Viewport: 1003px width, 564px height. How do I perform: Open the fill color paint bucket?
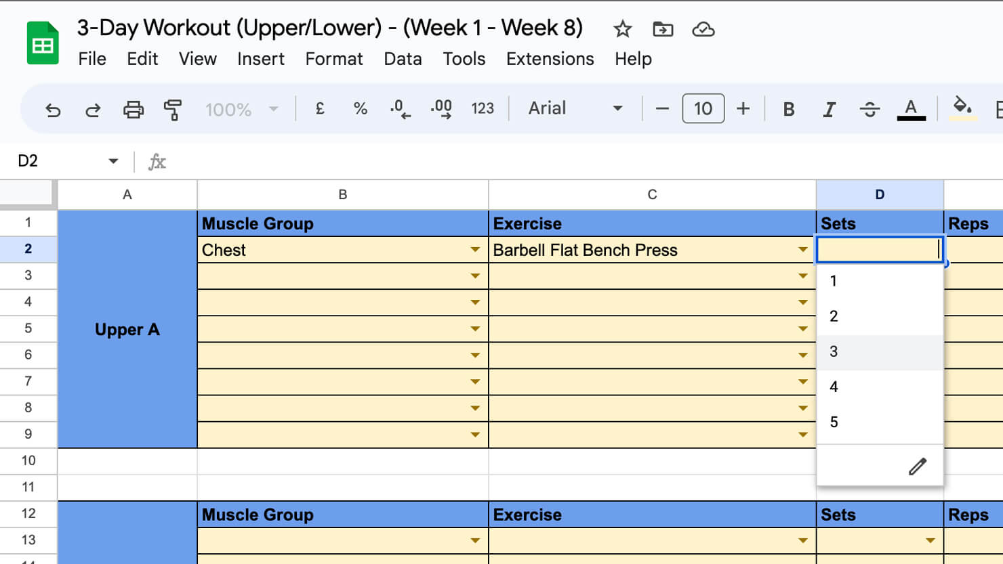pos(962,107)
